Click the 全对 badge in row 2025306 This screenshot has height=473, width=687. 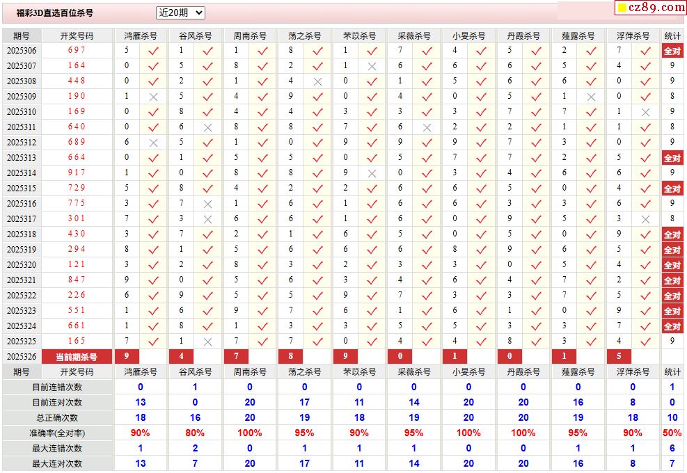click(x=672, y=51)
